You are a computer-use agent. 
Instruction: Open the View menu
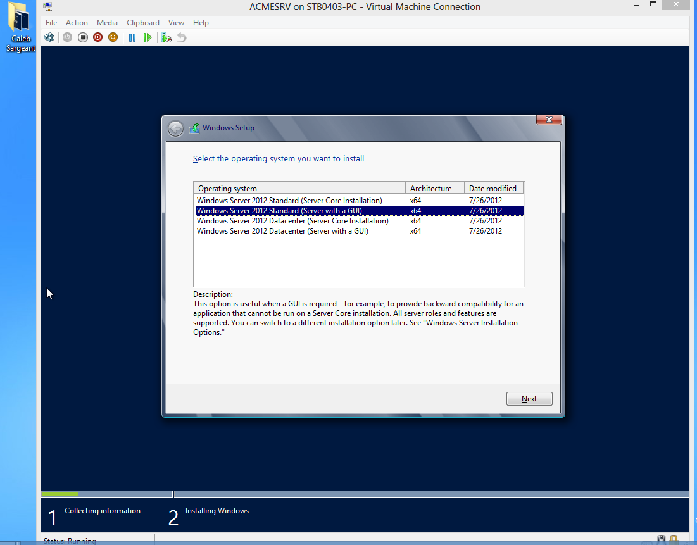pyautogui.click(x=176, y=23)
